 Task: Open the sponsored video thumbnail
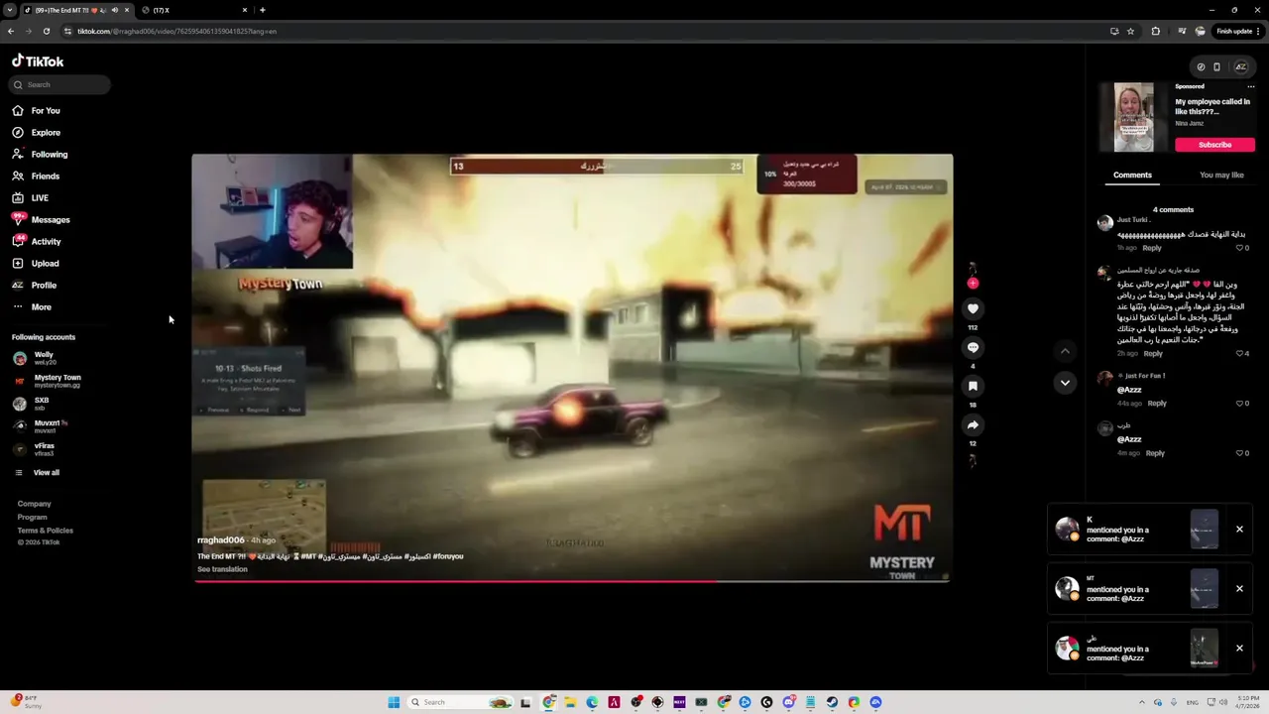click(x=1133, y=117)
